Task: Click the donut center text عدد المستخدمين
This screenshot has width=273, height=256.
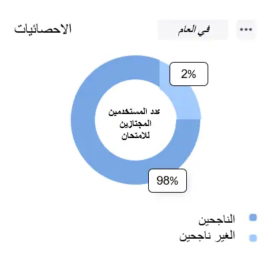Action: tap(134, 111)
